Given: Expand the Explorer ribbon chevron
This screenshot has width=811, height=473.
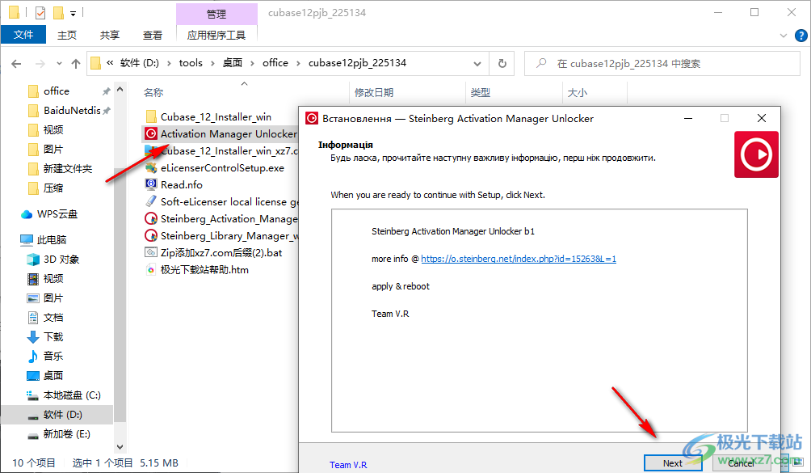Looking at the screenshot, I should tap(783, 36).
